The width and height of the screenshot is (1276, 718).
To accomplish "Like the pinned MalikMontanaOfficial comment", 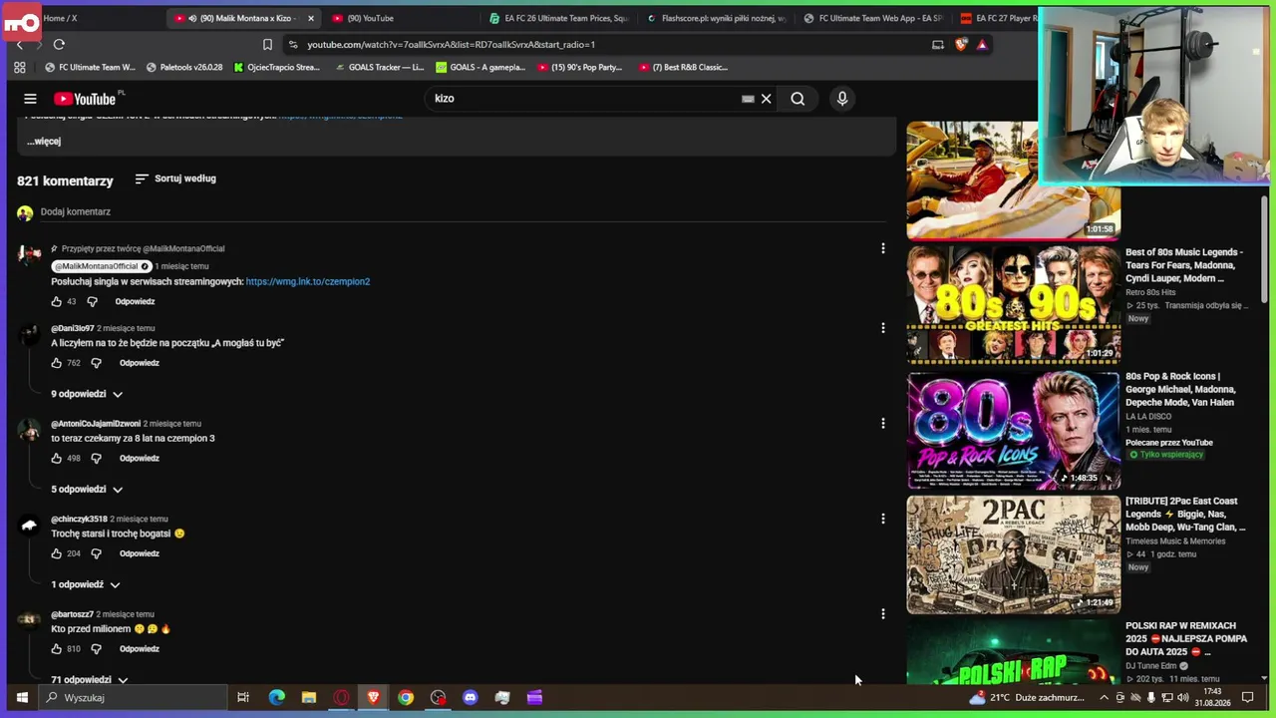I will click(57, 301).
